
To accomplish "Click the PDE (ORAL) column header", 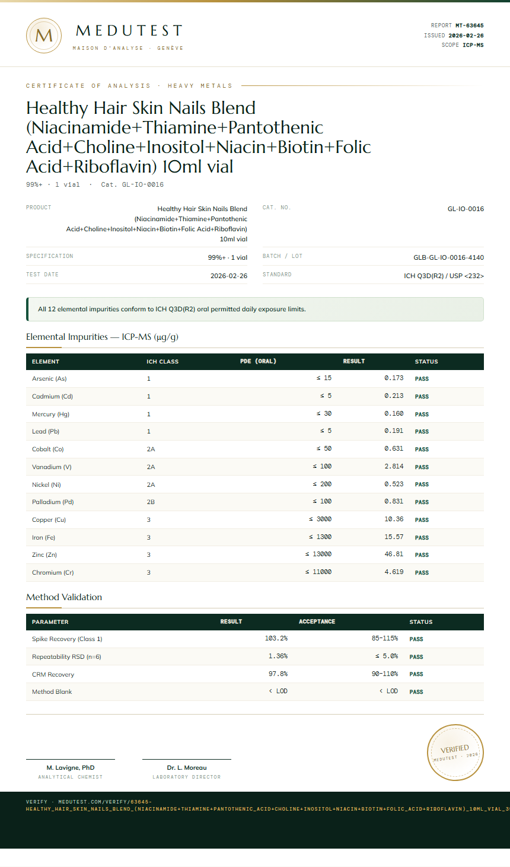I will 258,361.
